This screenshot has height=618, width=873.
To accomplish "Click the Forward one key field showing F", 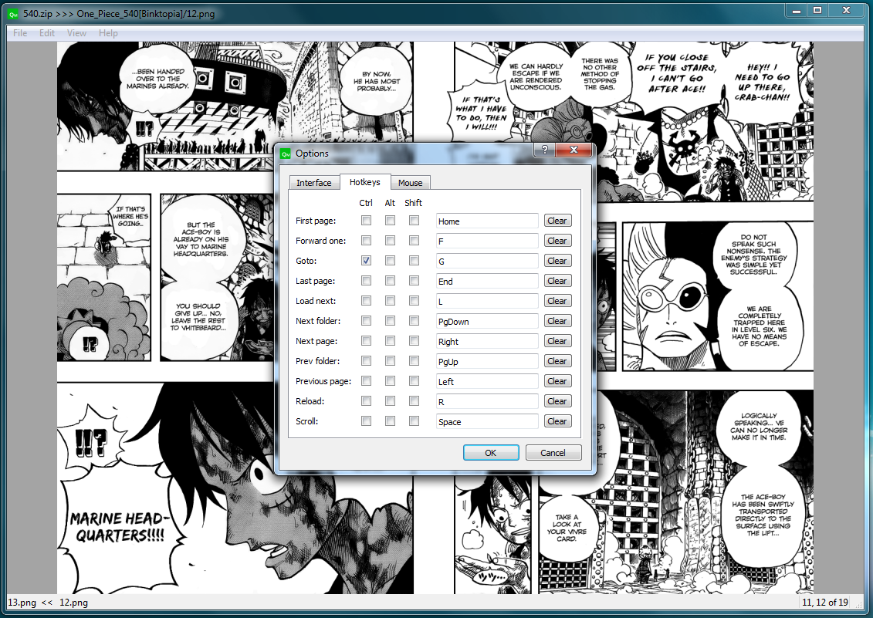I will tap(486, 241).
